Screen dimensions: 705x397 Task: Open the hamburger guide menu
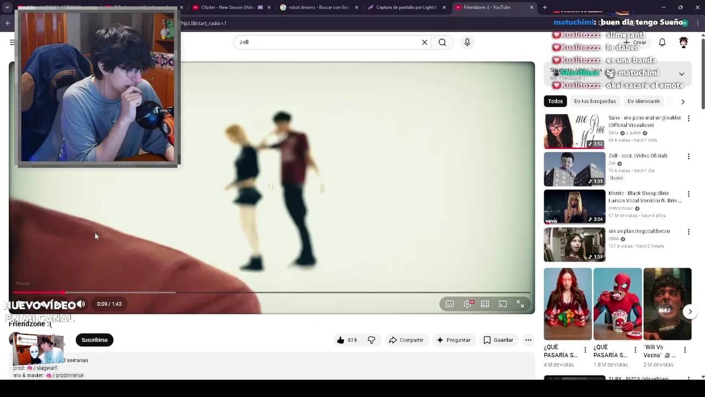pyautogui.click(x=12, y=42)
